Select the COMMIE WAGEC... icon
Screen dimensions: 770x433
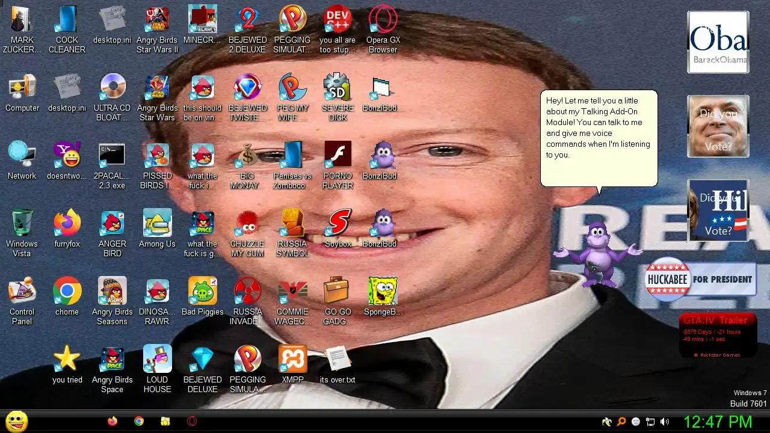[292, 302]
